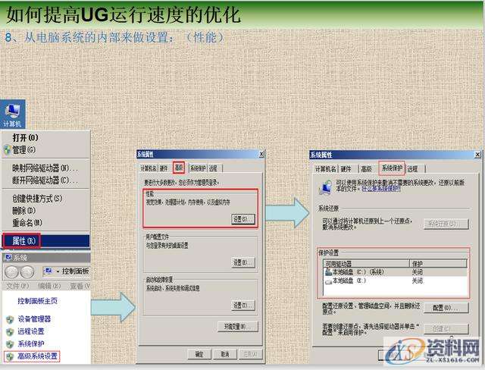Open the 文件(F) menu in 系统 window

point(17,286)
